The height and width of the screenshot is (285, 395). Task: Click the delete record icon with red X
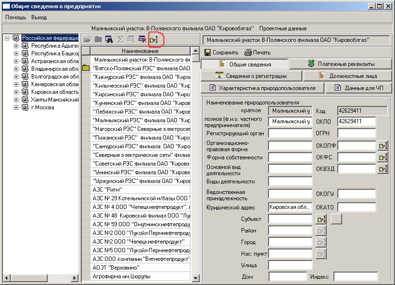click(x=142, y=39)
